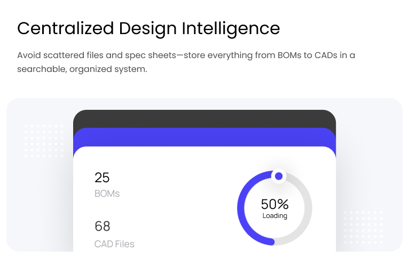The image size is (409, 258).
Task: Select the number 68 statistic
Action: click(x=102, y=227)
